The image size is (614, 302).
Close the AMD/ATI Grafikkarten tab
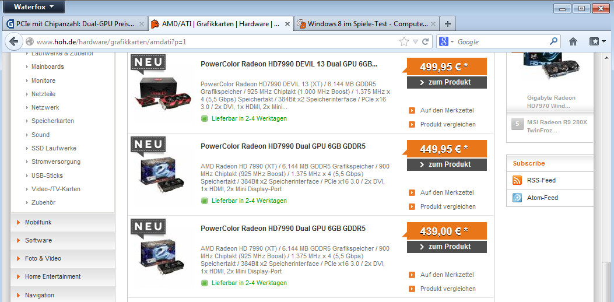coord(287,24)
